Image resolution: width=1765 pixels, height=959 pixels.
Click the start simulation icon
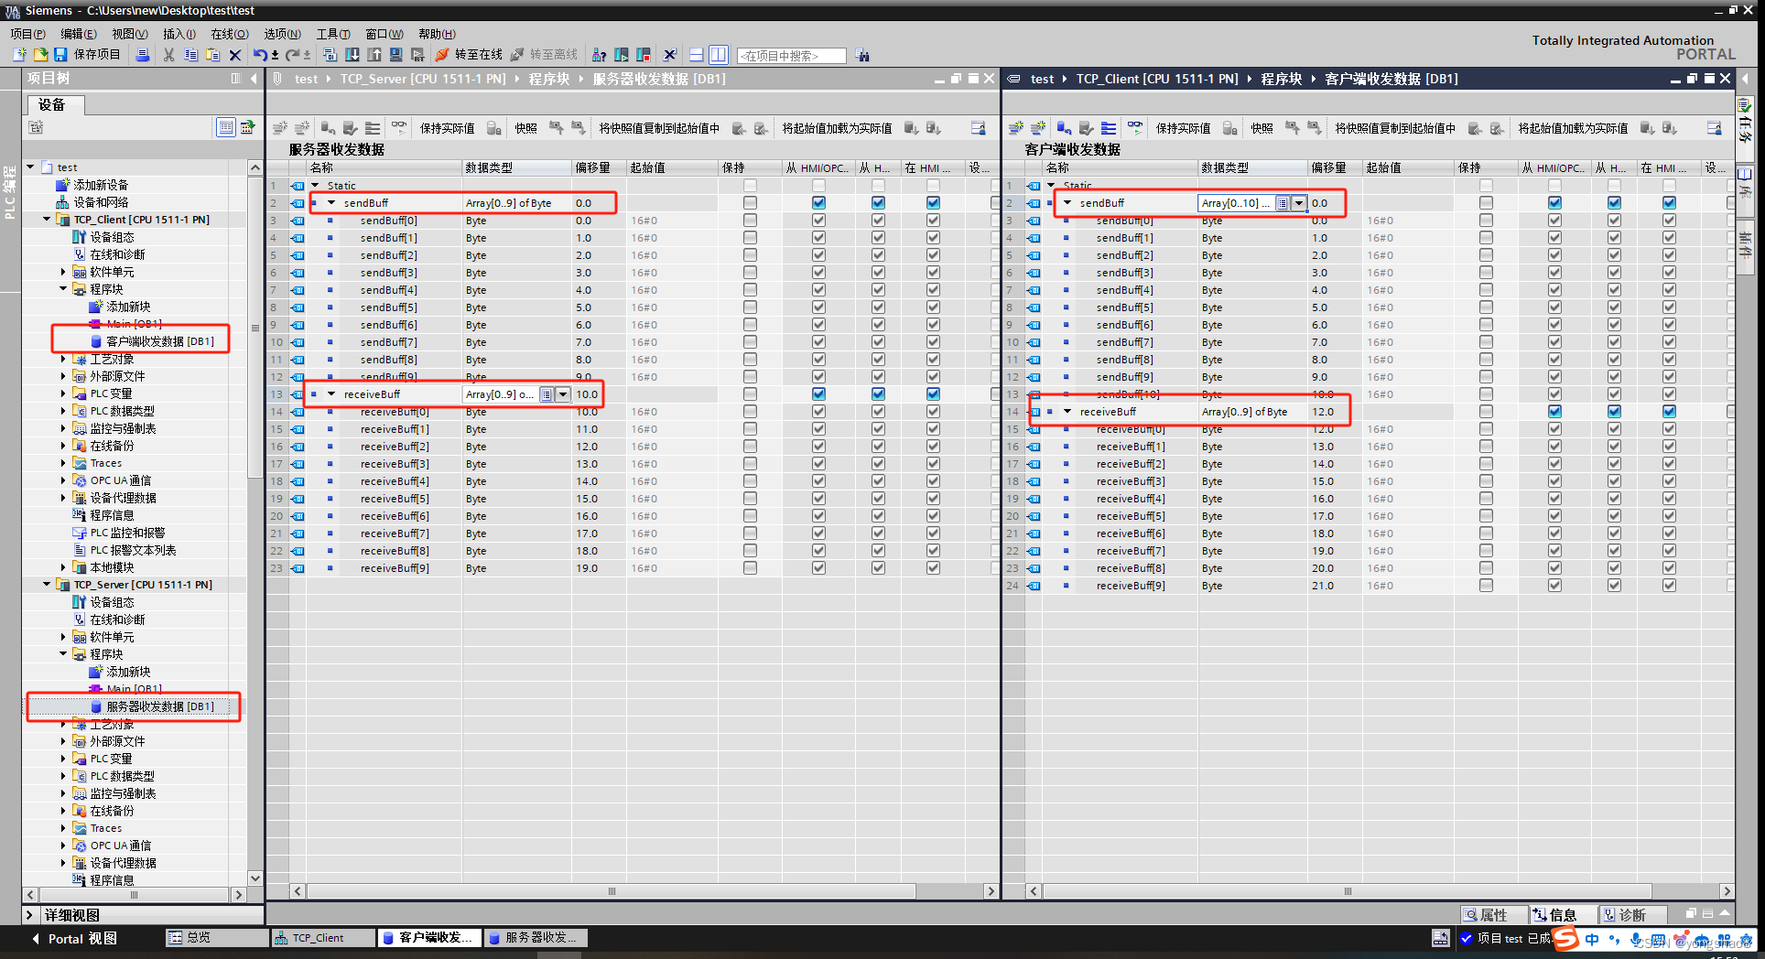[396, 55]
